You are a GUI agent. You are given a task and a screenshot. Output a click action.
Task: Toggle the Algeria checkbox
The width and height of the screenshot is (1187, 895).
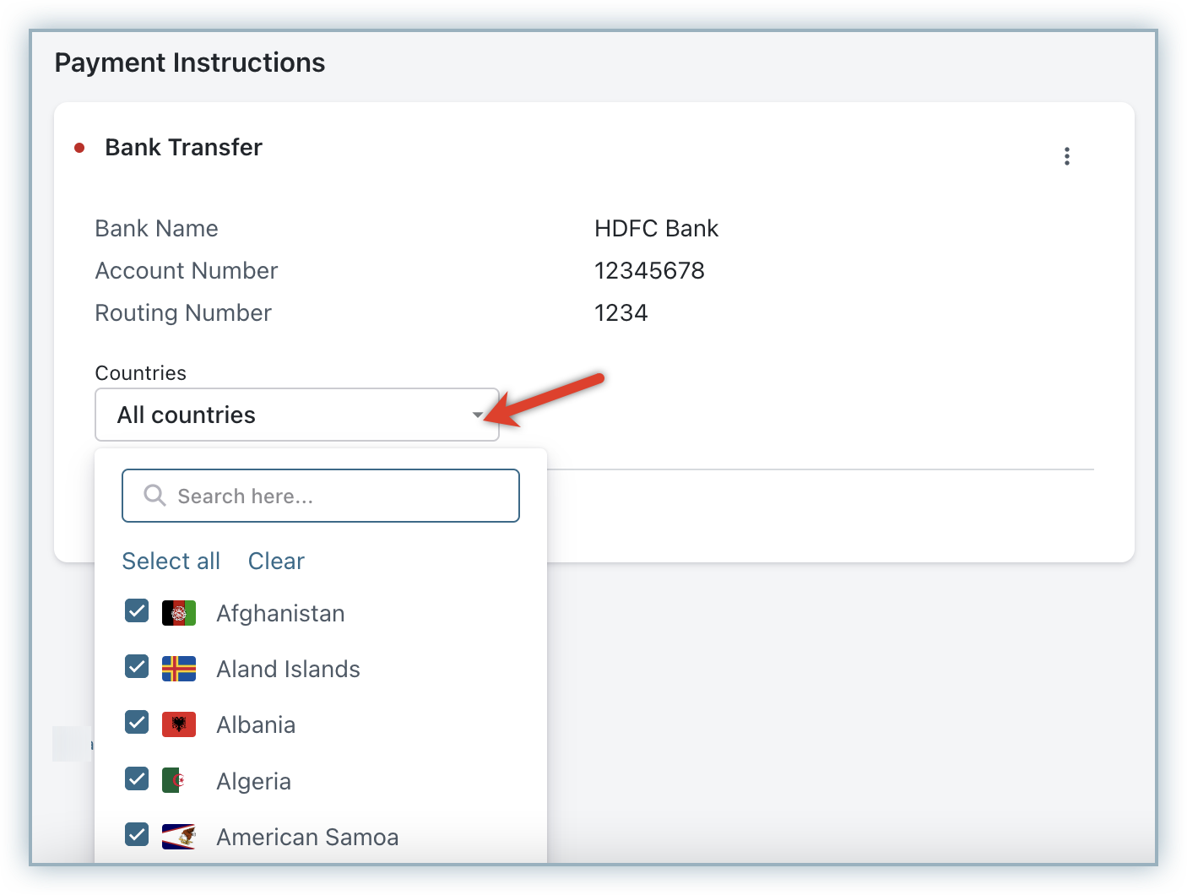click(x=137, y=778)
